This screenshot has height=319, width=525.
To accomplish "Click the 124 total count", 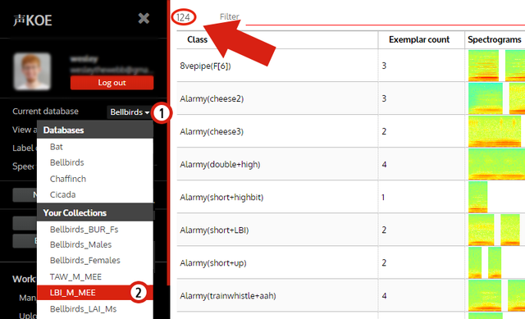I will coord(183,17).
